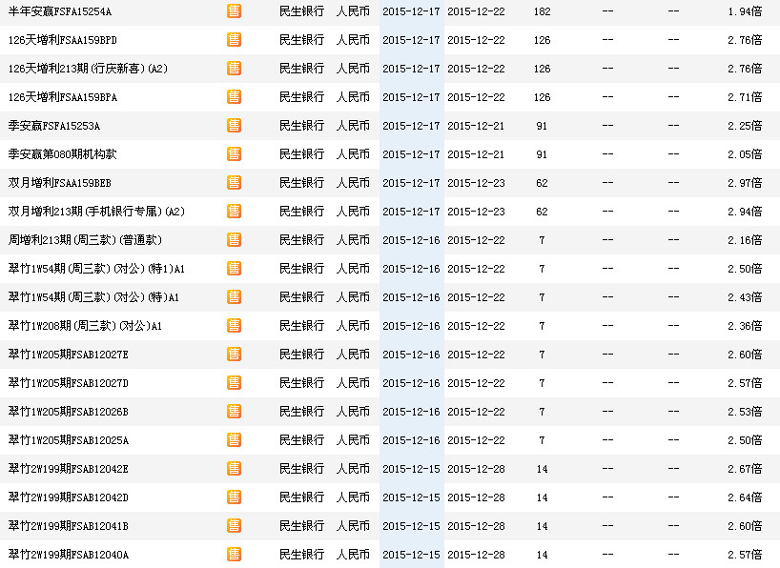Open product 翠竹2W199期FSAB12041B

tap(68, 526)
